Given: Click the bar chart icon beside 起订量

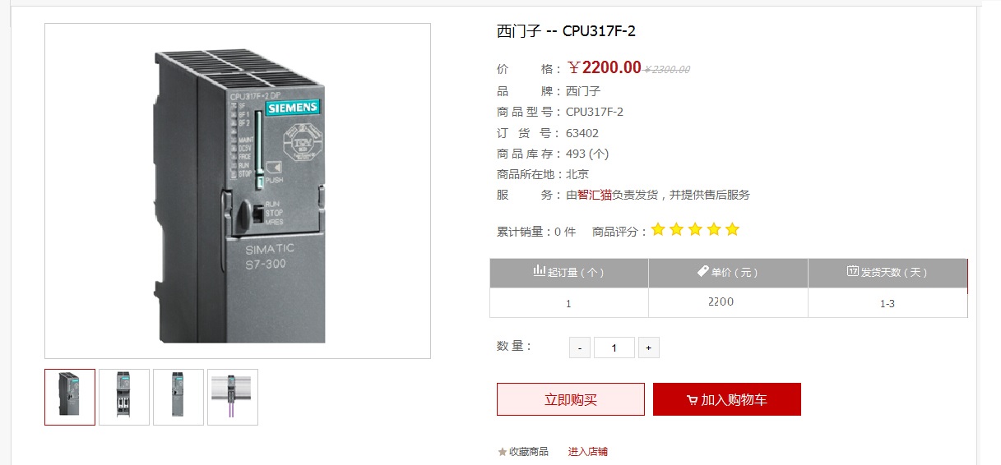Looking at the screenshot, I should (540, 271).
